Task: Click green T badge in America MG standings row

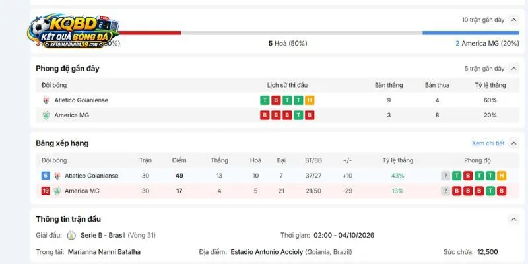Action: pyautogui.click(x=490, y=191)
